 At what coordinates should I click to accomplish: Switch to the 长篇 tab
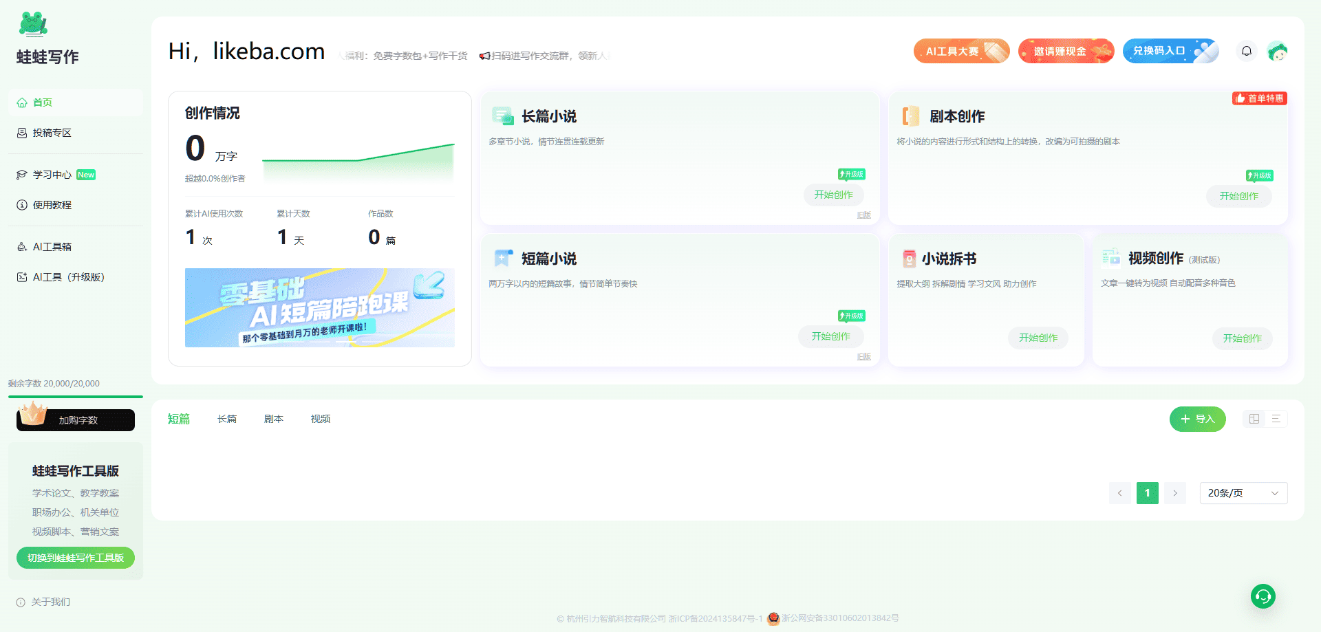coord(226,419)
